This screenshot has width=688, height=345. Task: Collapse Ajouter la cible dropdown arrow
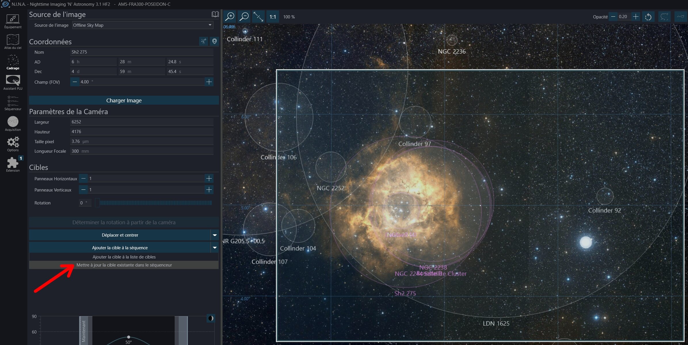tap(215, 248)
